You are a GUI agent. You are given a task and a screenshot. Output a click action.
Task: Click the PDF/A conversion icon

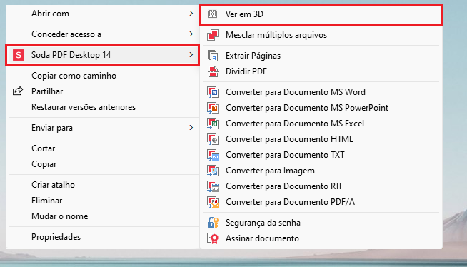(x=213, y=202)
